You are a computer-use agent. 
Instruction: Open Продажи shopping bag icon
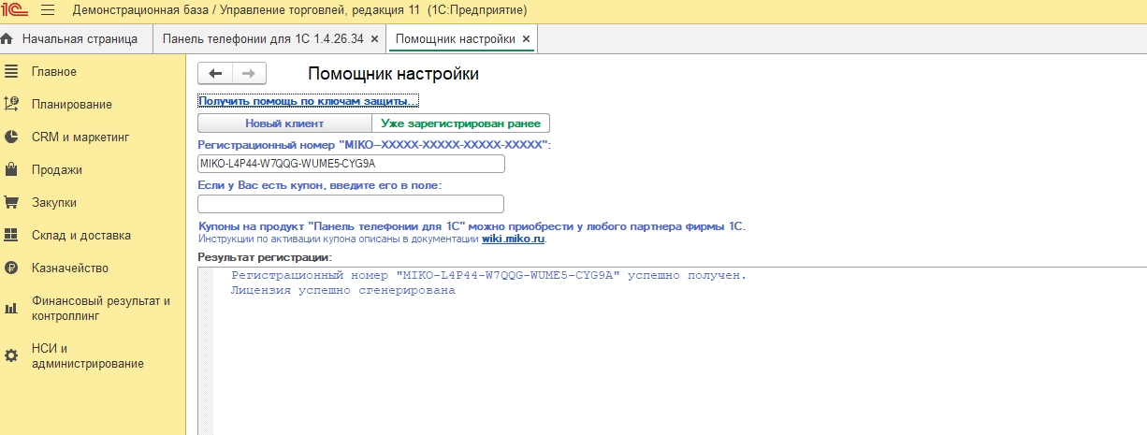[11, 169]
